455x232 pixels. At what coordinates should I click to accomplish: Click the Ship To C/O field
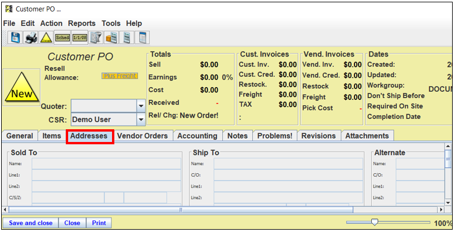tap(289, 175)
